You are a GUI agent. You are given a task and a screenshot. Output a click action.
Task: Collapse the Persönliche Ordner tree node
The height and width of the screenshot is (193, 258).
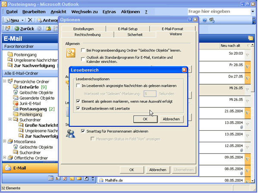coord(5,81)
